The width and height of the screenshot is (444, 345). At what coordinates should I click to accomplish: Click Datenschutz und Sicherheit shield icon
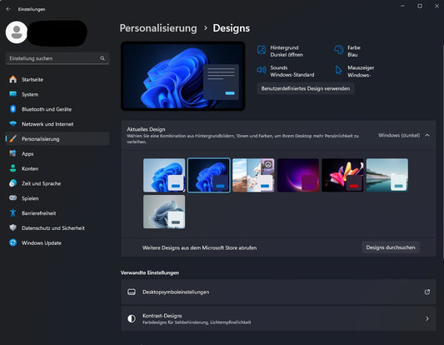[x=12, y=227]
